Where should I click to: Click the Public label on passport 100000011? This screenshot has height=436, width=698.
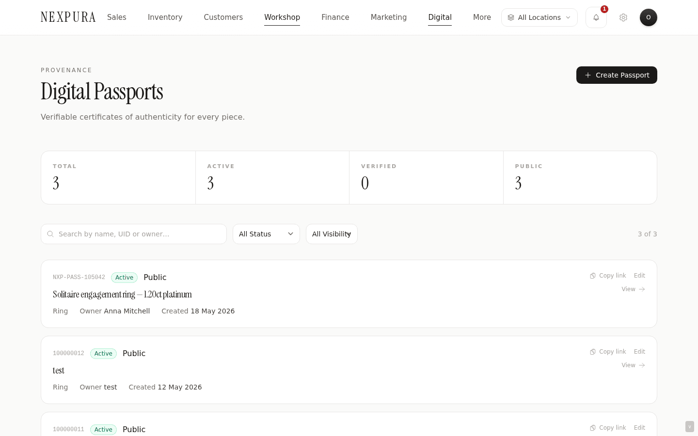[134, 430]
